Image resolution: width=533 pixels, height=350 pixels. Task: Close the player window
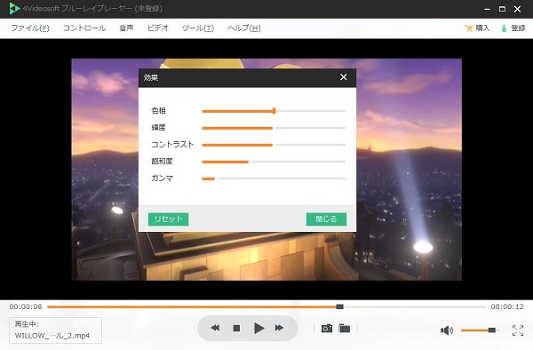pos(517,9)
